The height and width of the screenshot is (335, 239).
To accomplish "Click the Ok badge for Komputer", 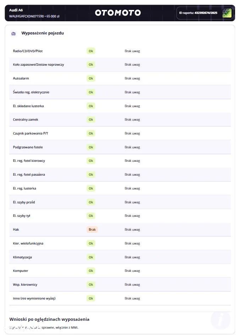I will (91, 271).
